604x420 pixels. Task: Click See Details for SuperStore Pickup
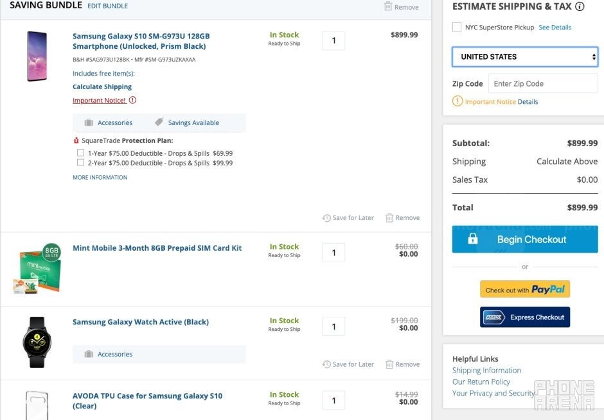coord(555,28)
